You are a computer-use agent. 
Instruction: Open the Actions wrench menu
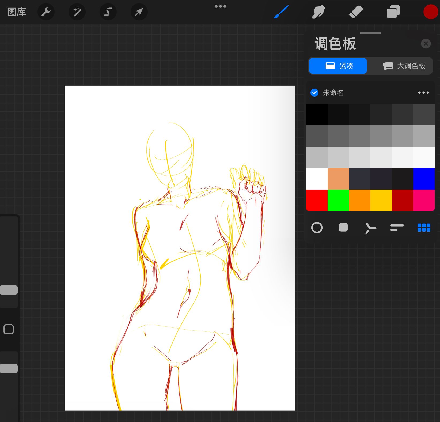click(46, 12)
